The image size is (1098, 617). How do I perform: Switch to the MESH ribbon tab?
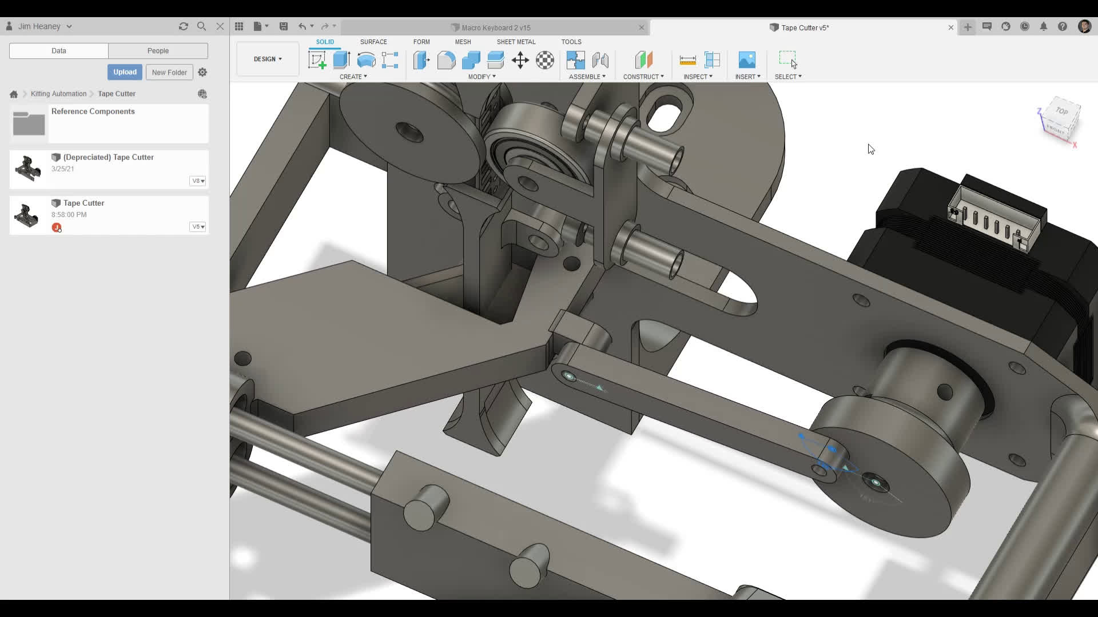(x=463, y=42)
